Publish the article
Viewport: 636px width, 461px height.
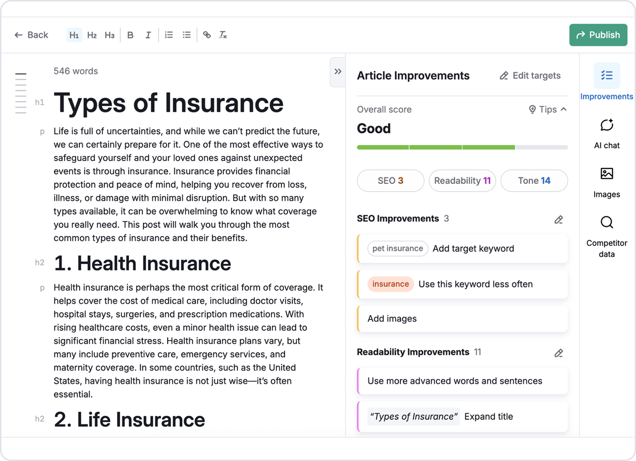pyautogui.click(x=598, y=35)
